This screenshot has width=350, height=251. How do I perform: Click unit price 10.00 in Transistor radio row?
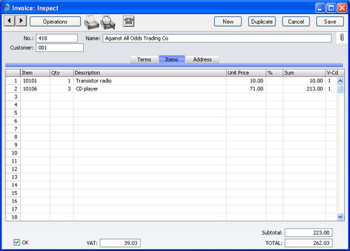246,81
